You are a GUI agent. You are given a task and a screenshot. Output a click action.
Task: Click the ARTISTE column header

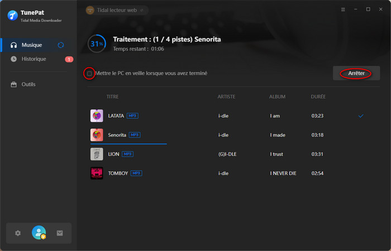[226, 96]
